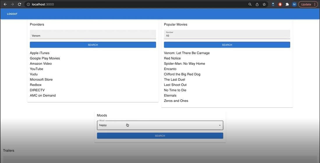Click Last Shoot Out in movie list

click(175, 85)
